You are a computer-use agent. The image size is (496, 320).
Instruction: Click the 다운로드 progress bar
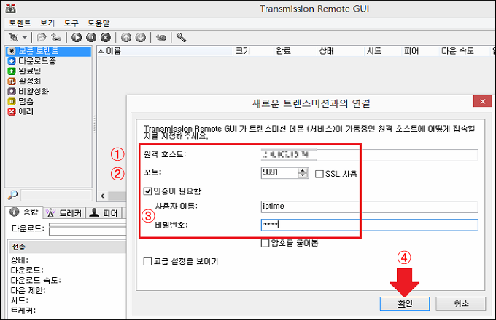[88, 229]
